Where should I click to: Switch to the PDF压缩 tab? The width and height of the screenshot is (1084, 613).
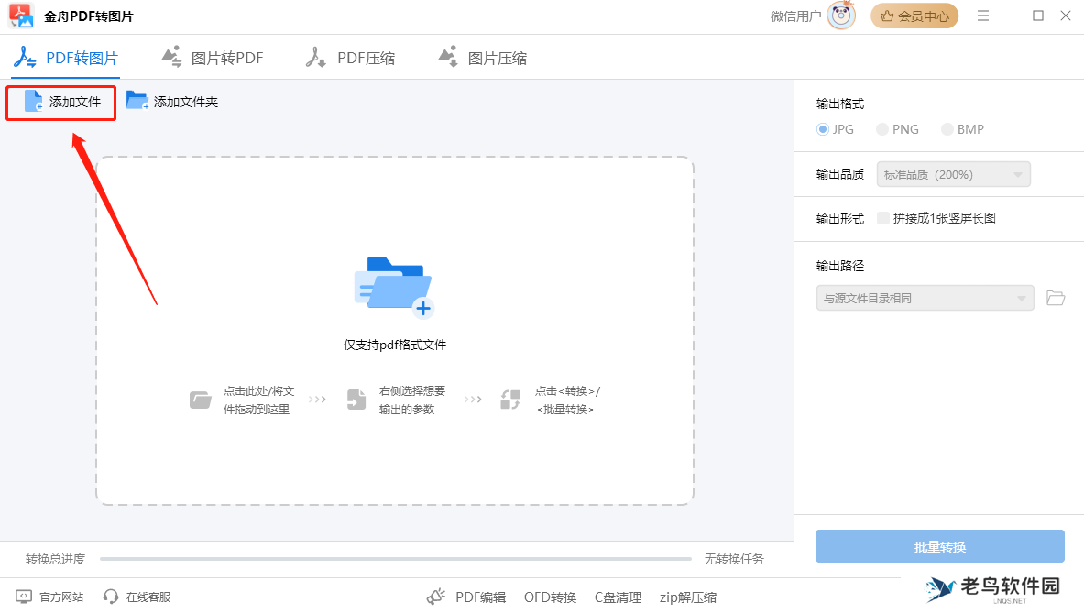coord(350,57)
